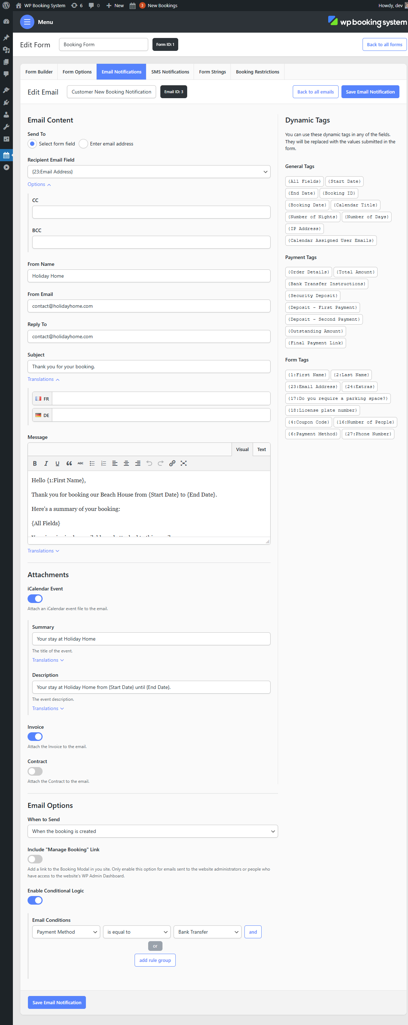The width and height of the screenshot is (408, 1025).
Task: Select the 'Select form field' radio option
Action: (32, 144)
